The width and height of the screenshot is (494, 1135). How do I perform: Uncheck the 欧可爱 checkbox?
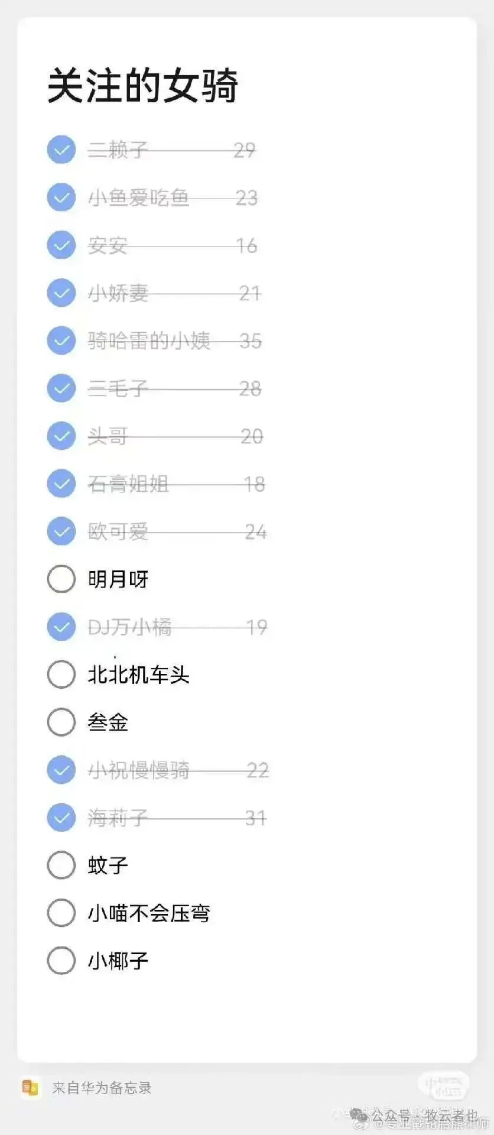[x=61, y=531]
